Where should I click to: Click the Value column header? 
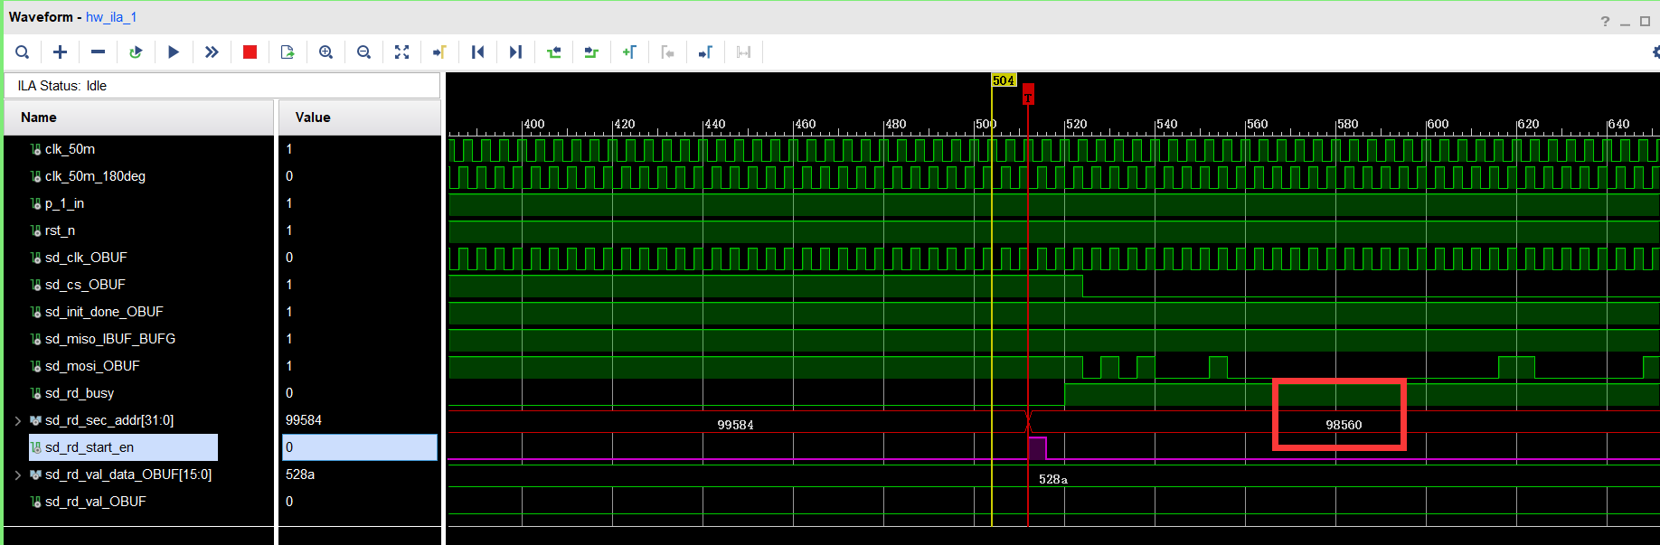point(360,117)
